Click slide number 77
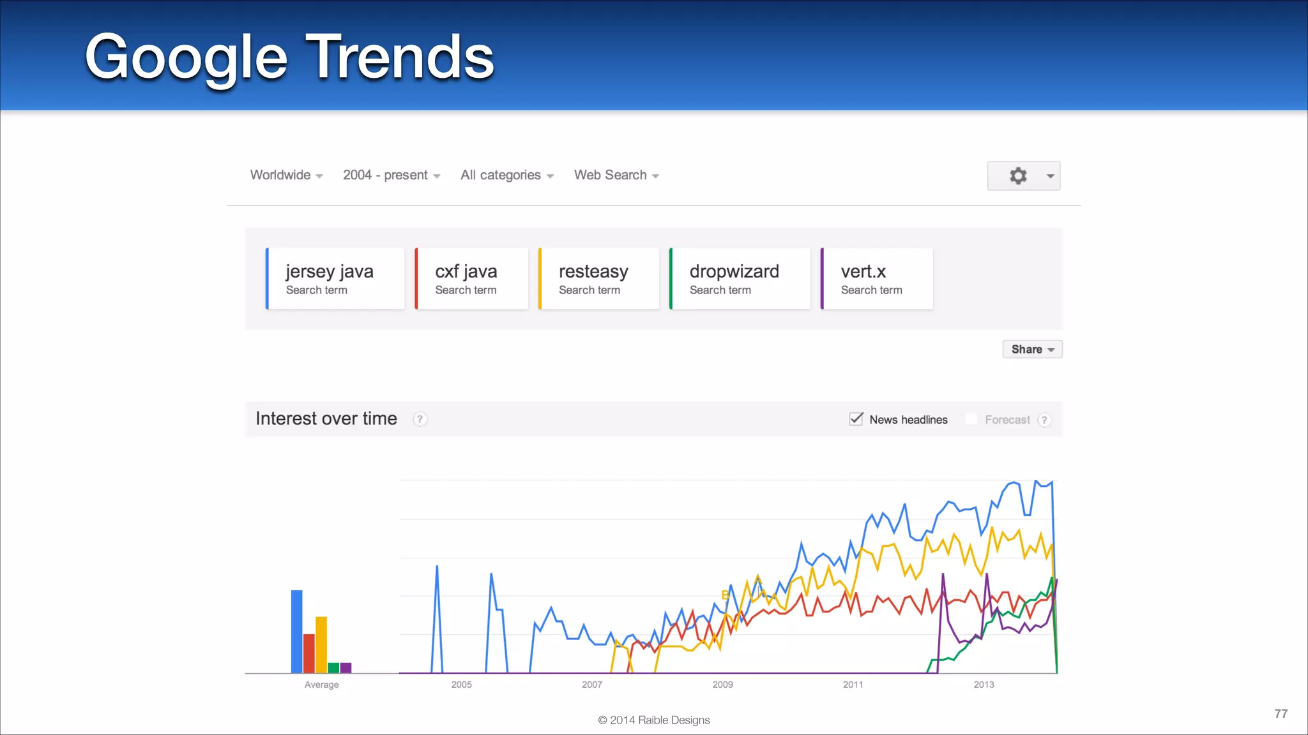 (x=1281, y=713)
